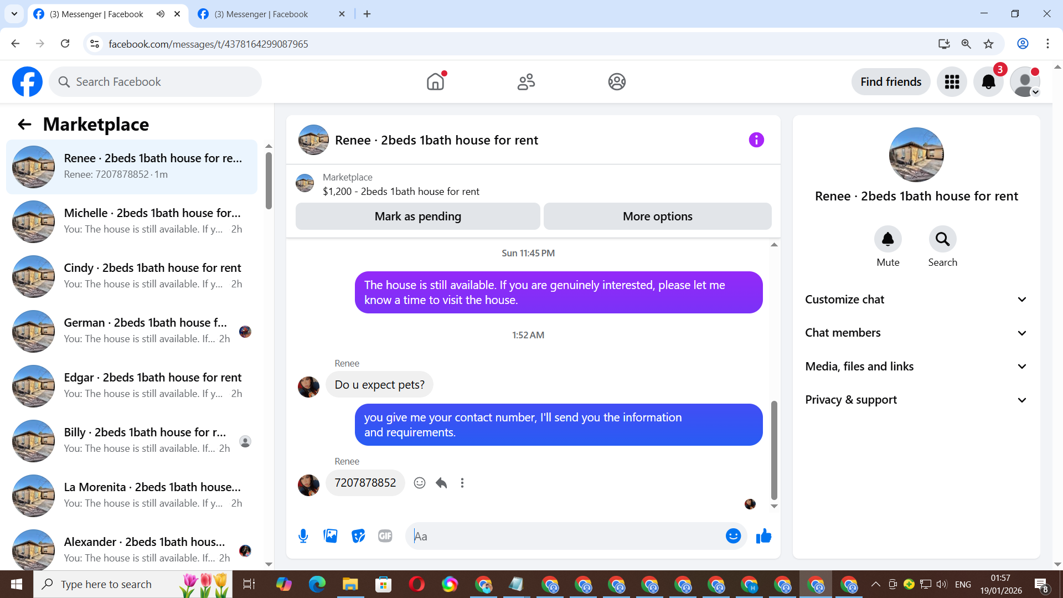Image resolution: width=1063 pixels, height=598 pixels.
Task: Open the notifications bell with 3 badge
Action: click(x=988, y=82)
